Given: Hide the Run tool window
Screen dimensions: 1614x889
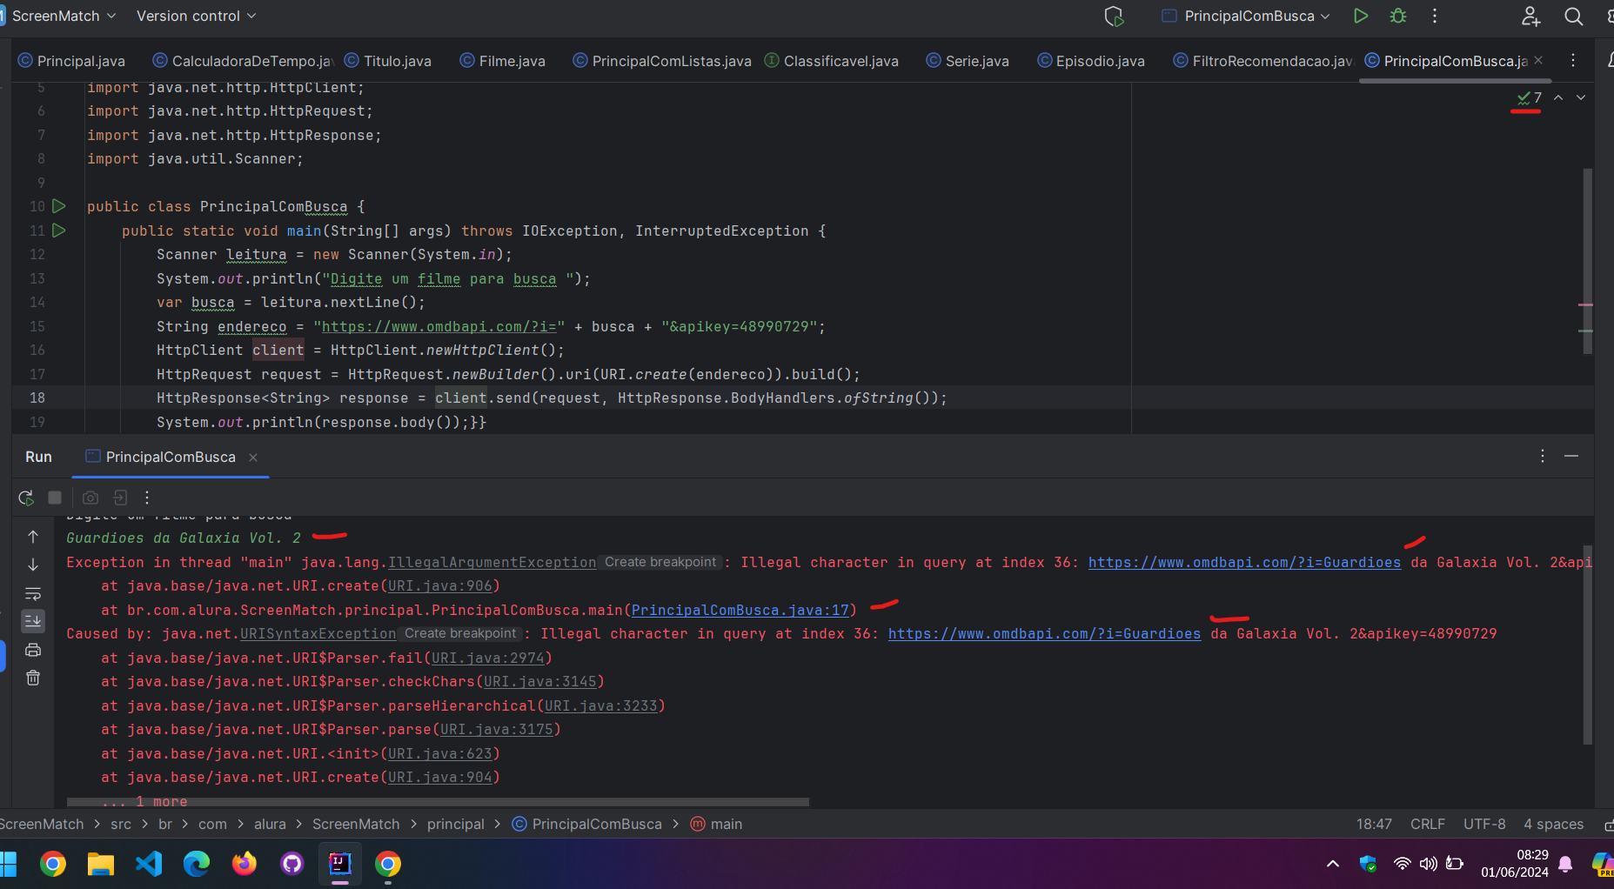Looking at the screenshot, I should tap(1571, 456).
